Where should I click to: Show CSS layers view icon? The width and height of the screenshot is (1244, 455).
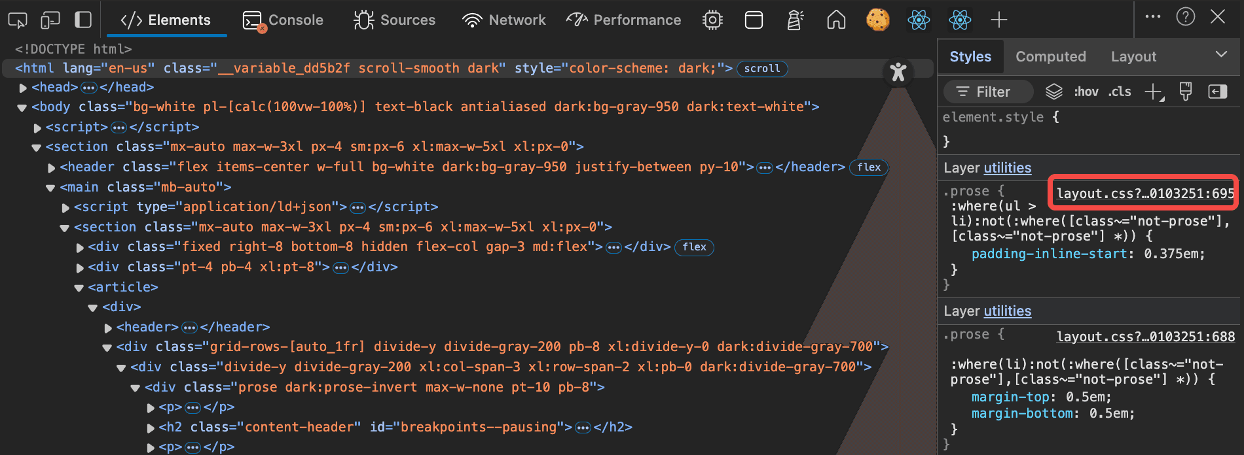coord(1053,92)
